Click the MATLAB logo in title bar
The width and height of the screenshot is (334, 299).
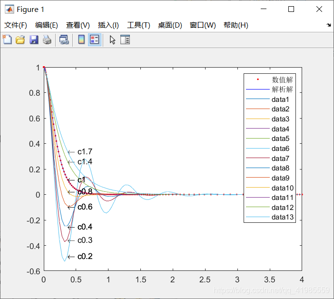click(10, 9)
